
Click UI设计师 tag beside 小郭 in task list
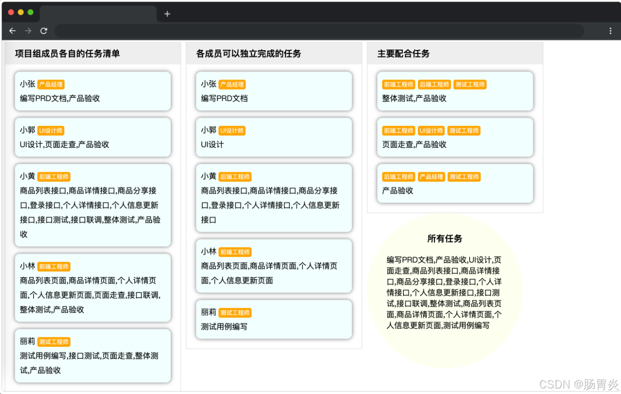(x=51, y=131)
